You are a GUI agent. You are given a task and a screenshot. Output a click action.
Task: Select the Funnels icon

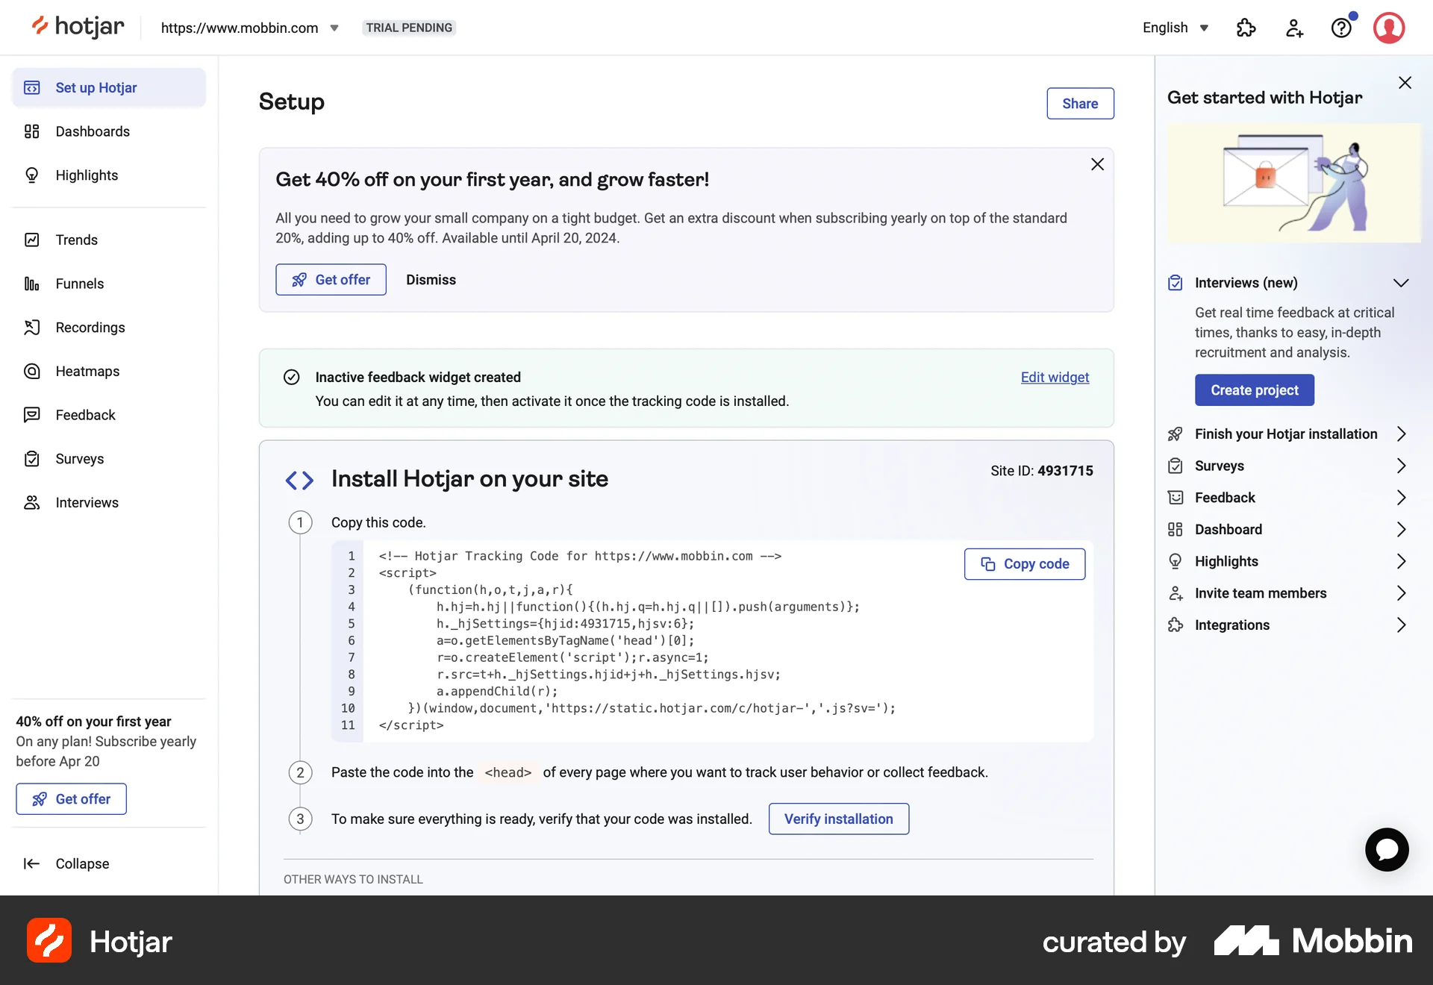tap(32, 284)
